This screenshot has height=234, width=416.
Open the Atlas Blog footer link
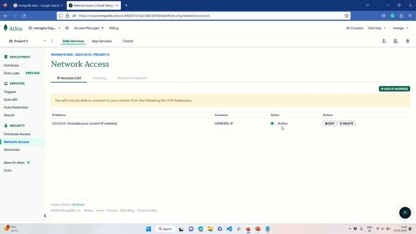coord(127,211)
